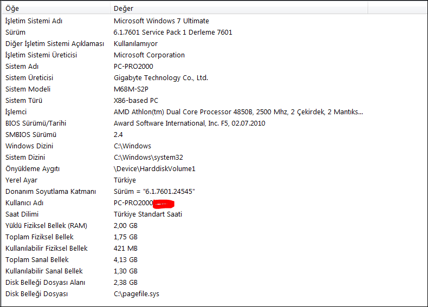This screenshot has width=428, height=307.
Task: Select the Sürüm row
Action: point(15,32)
